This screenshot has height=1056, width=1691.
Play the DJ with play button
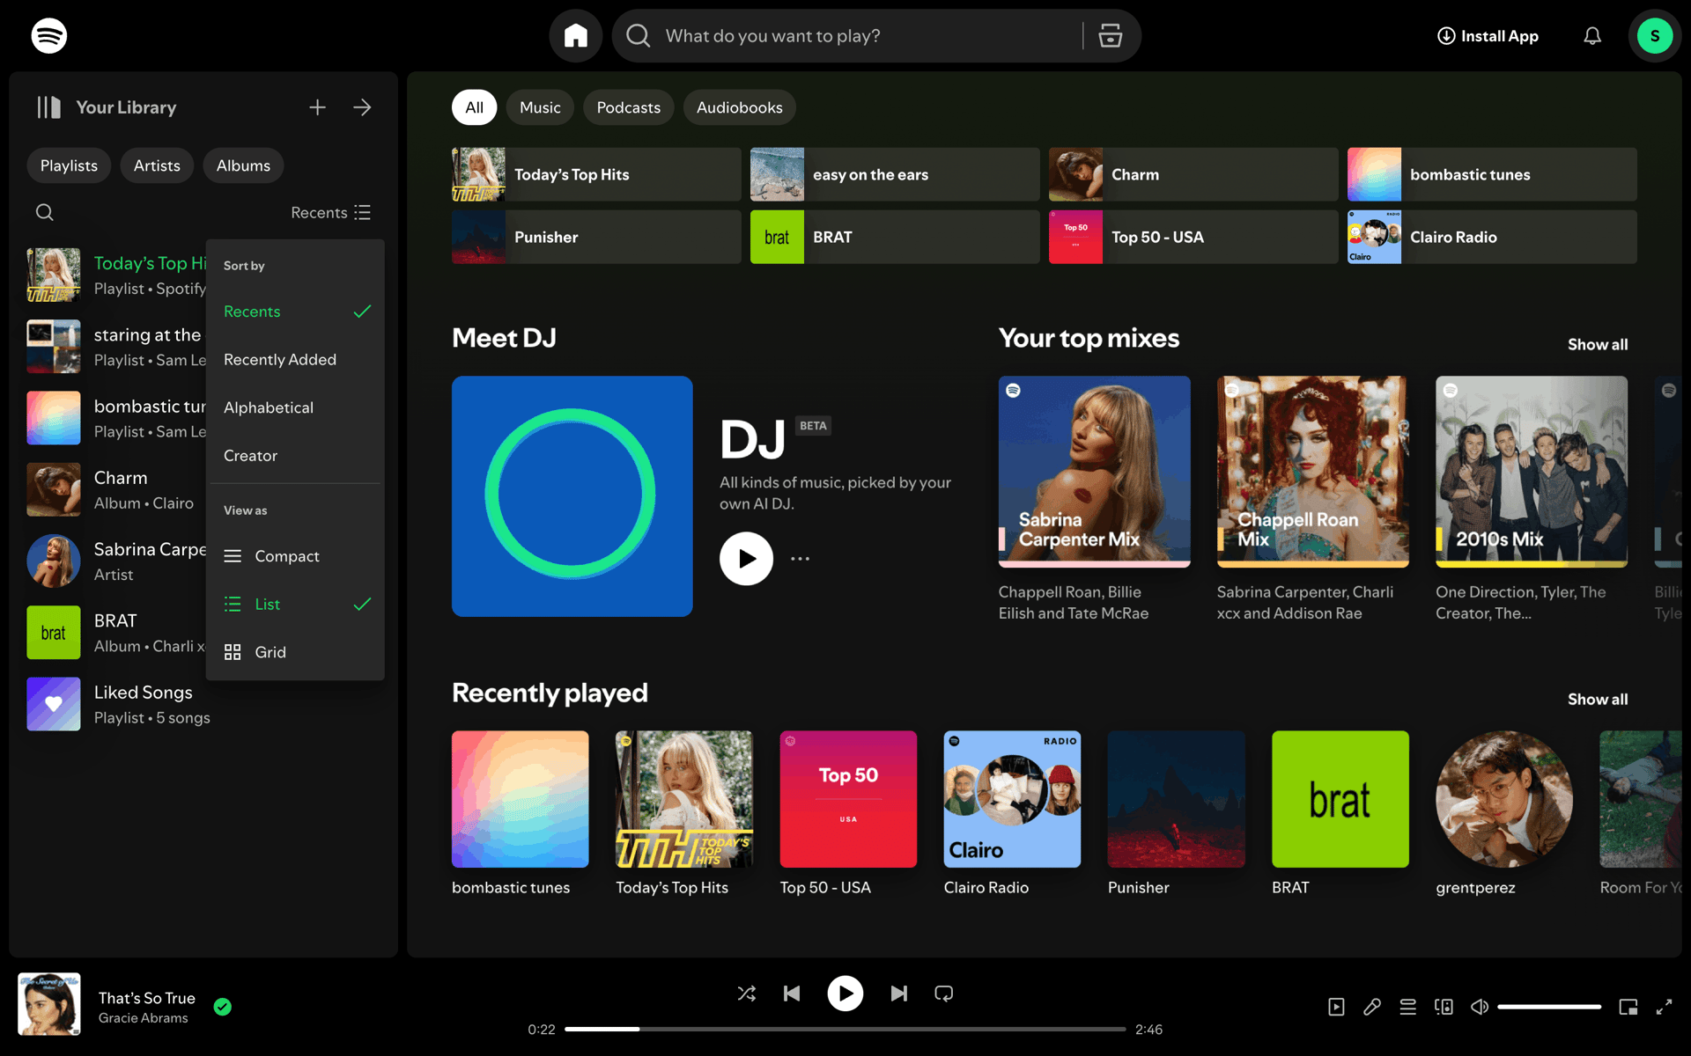(746, 559)
